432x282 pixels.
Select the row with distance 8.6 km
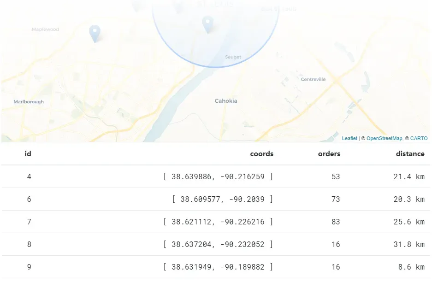pos(216,267)
